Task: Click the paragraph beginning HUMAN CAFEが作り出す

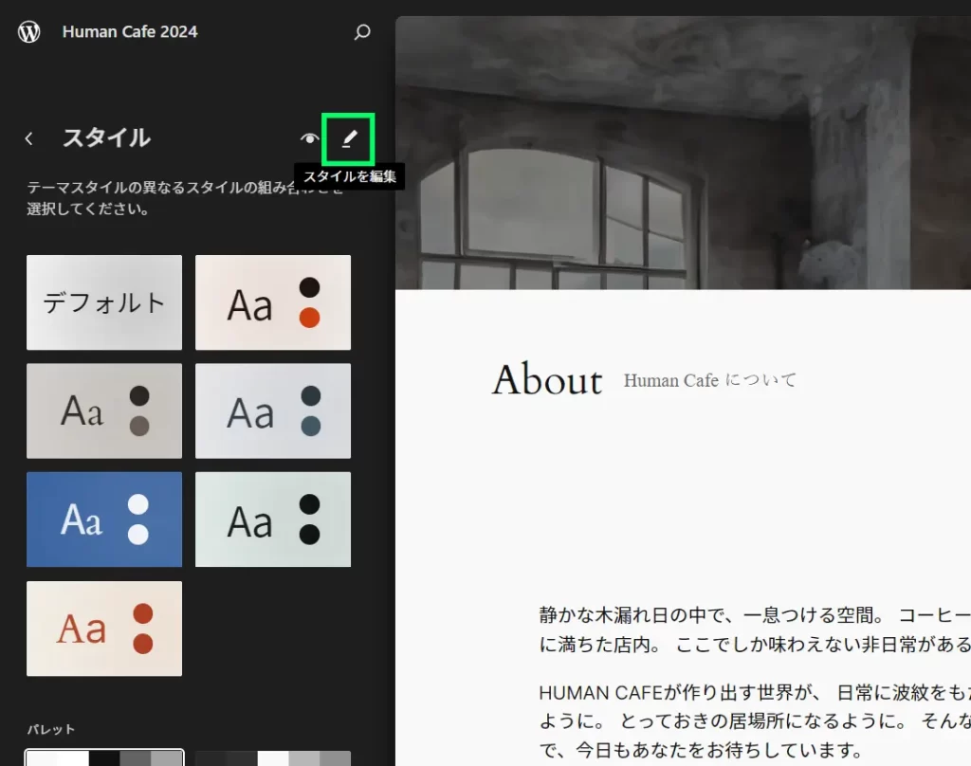Action: coord(754,720)
